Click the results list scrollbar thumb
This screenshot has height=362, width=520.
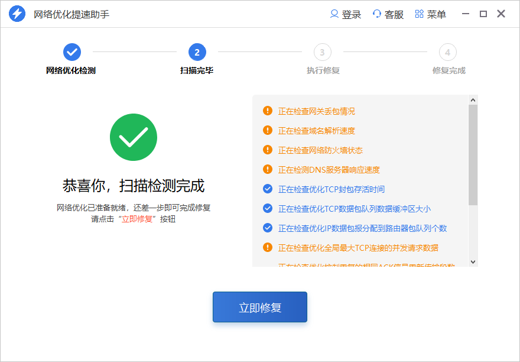click(x=473, y=155)
